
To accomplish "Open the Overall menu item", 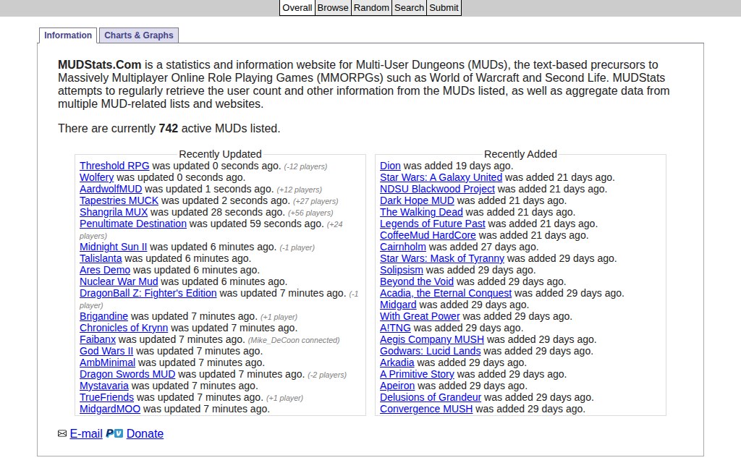I will (x=297, y=8).
